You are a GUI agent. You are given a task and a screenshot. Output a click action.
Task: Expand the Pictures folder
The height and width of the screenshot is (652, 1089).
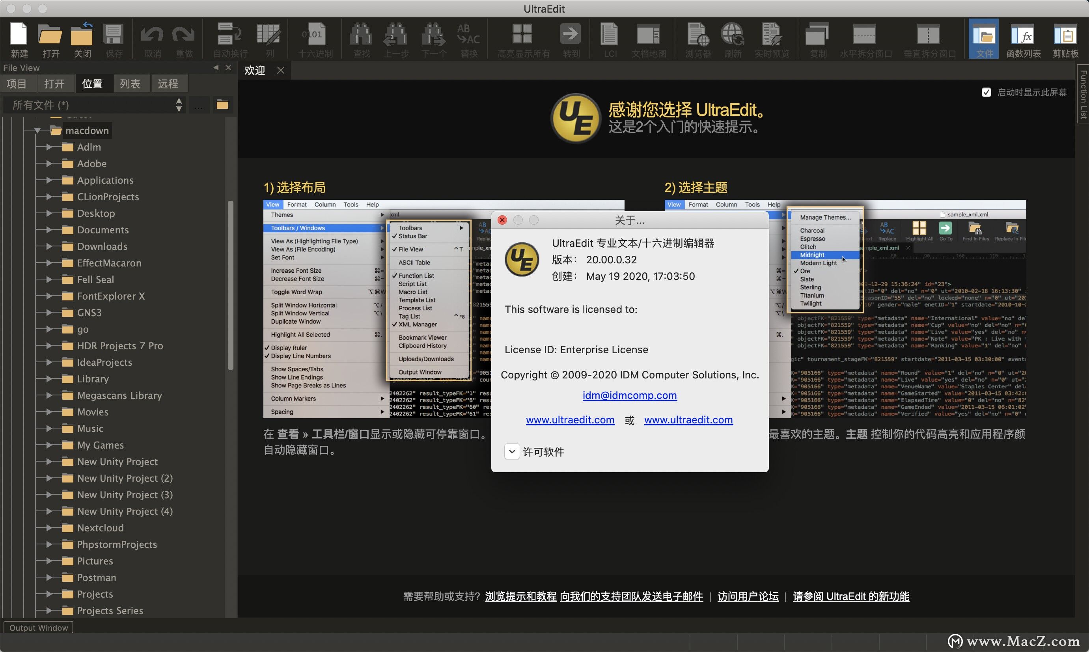coord(50,561)
